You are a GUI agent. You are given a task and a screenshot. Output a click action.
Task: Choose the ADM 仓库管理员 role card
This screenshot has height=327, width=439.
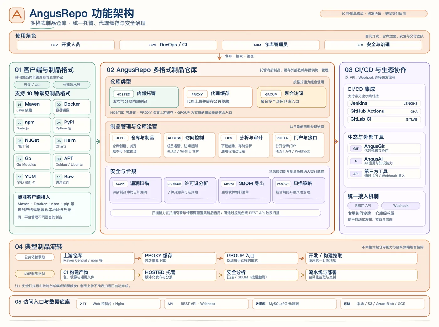click(x=271, y=45)
